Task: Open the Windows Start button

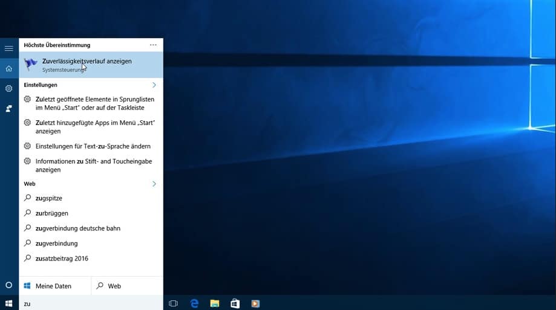Action: [8, 303]
